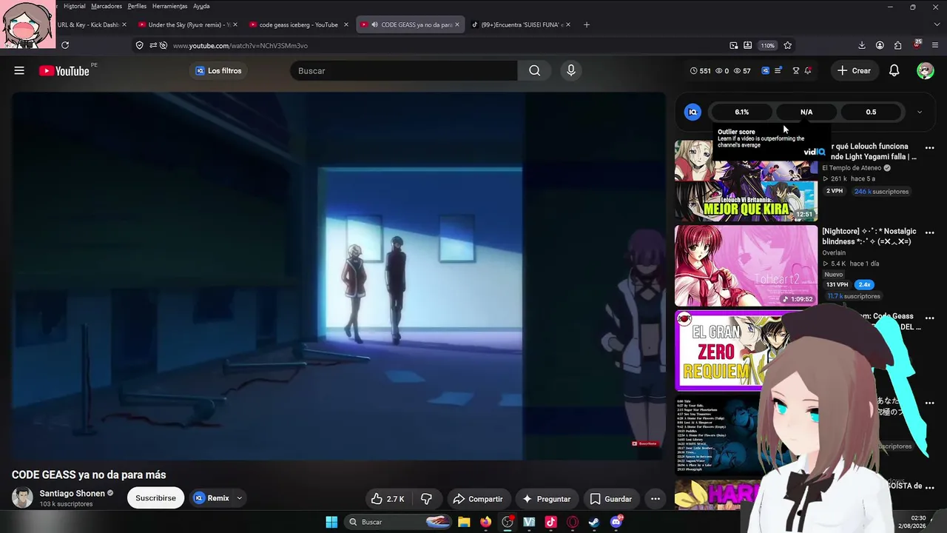This screenshot has width=947, height=533.
Task: Click the 6.1% stat pill
Action: tap(741, 112)
